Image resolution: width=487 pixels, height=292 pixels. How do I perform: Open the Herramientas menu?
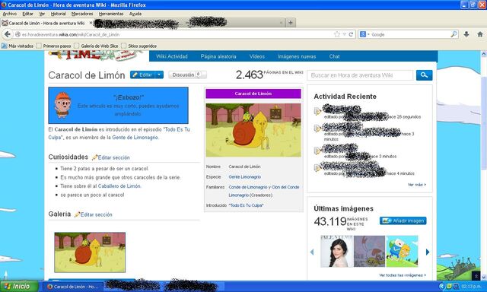(x=111, y=14)
